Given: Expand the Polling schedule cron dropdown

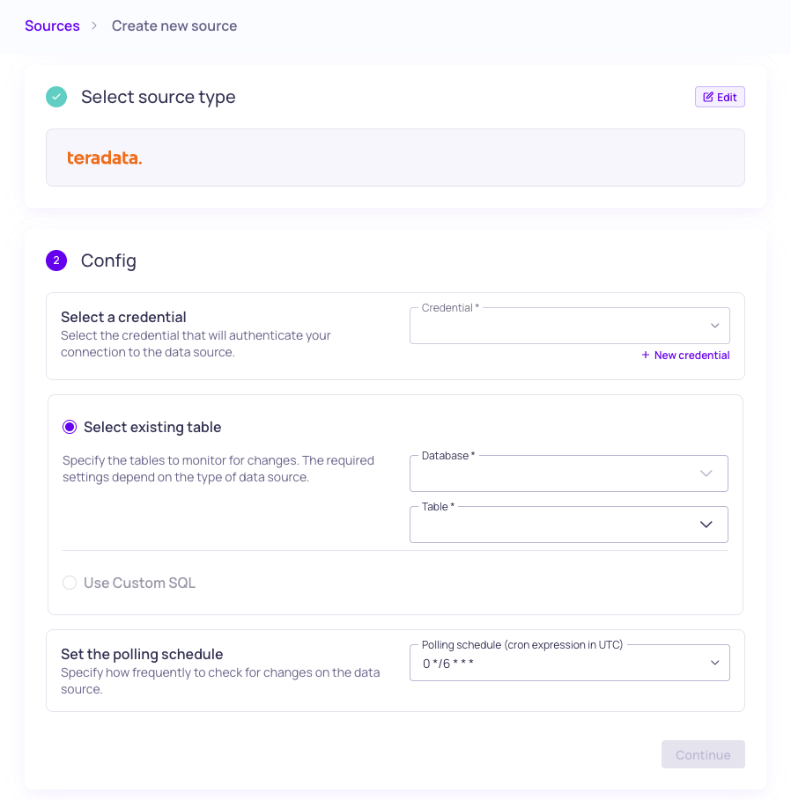Looking at the screenshot, I should point(569,664).
